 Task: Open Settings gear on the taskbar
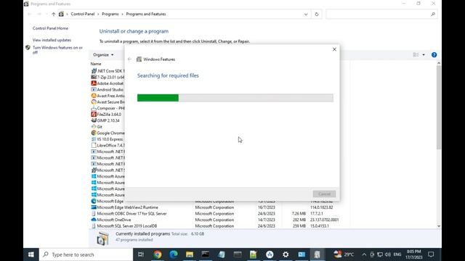click(286, 254)
